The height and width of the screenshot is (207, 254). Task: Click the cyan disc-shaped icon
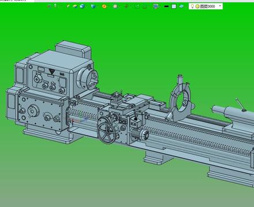coord(181,6)
